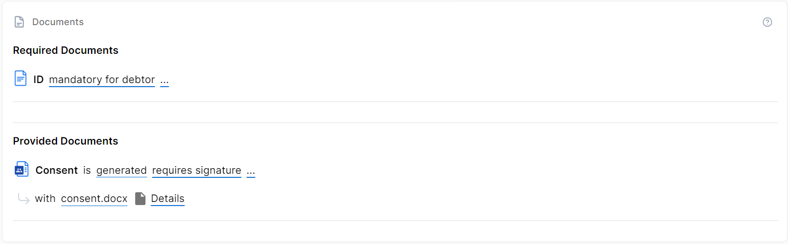Viewport: 788px width, 244px height.
Task: Click the sub-item arrow icon before 'with'
Action: coord(24,198)
